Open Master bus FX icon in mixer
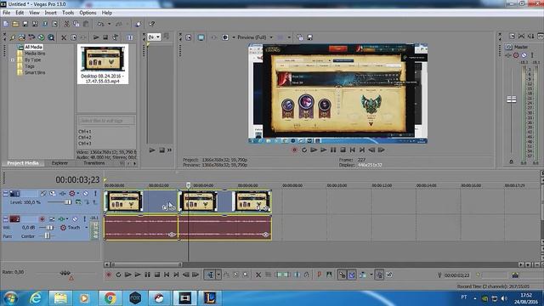This screenshot has width=544, height=306. (509, 54)
